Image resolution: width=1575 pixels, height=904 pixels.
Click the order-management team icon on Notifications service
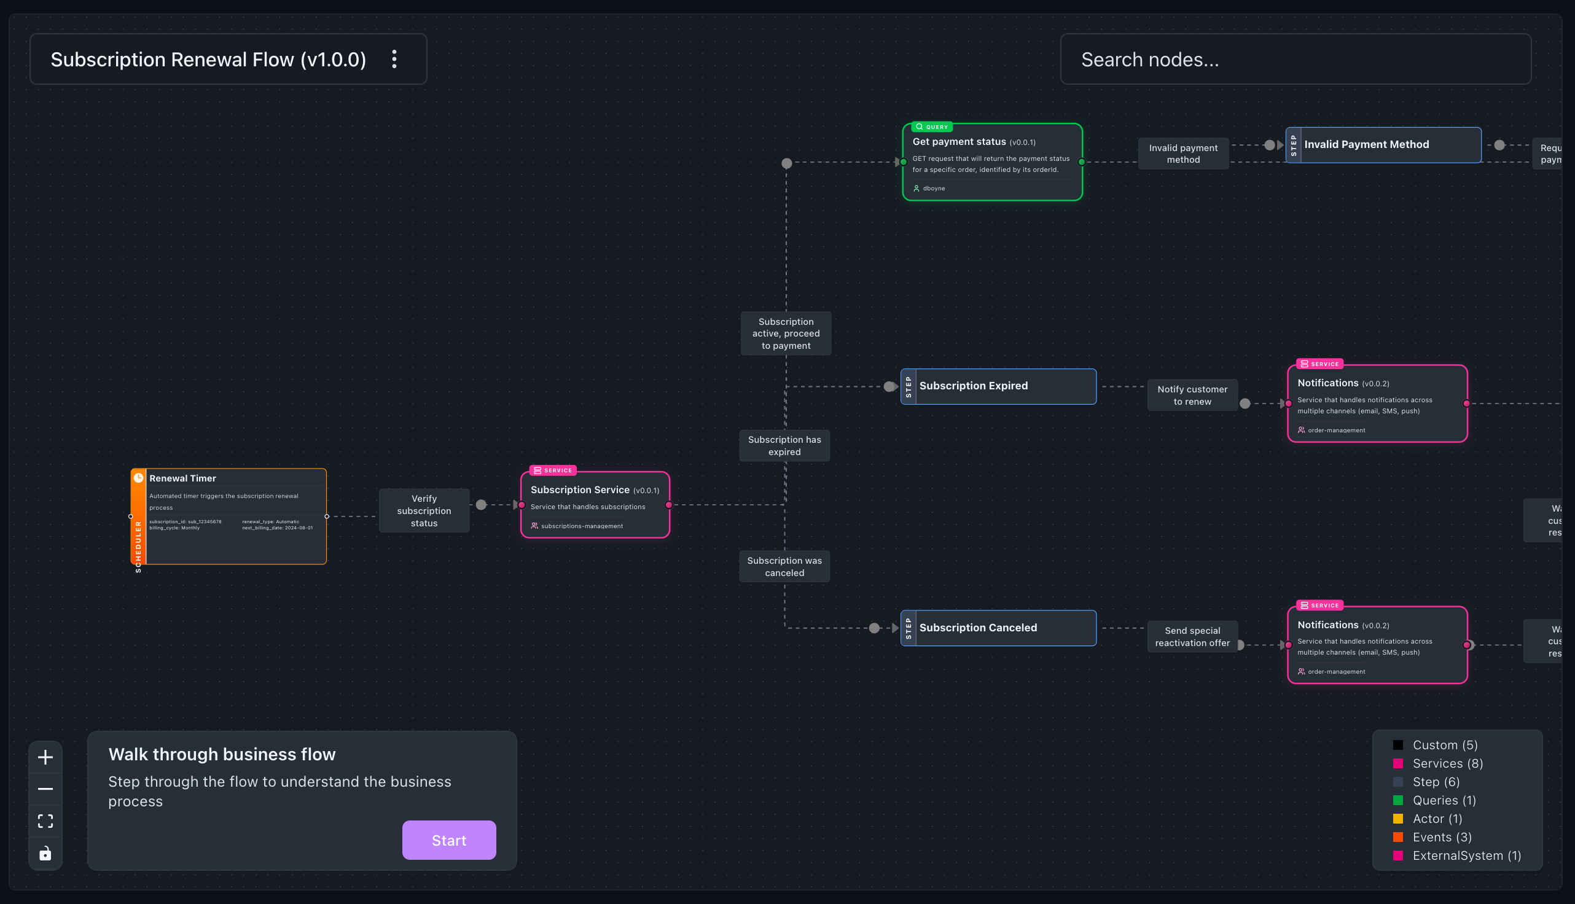click(1302, 430)
